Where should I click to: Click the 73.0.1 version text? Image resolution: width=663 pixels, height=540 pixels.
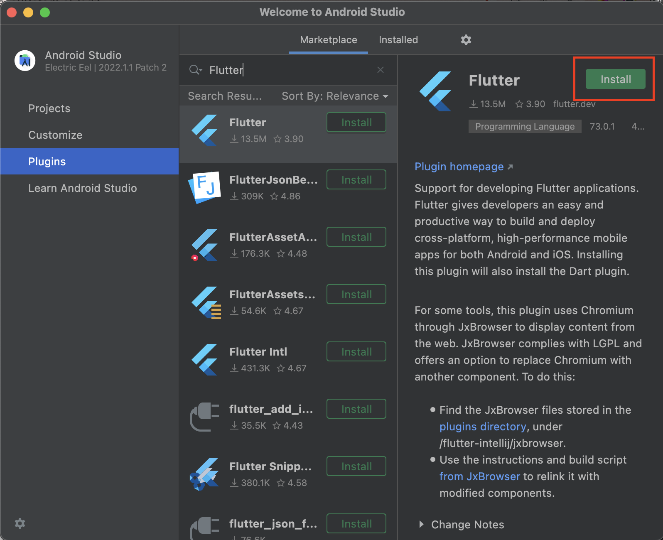[602, 127]
